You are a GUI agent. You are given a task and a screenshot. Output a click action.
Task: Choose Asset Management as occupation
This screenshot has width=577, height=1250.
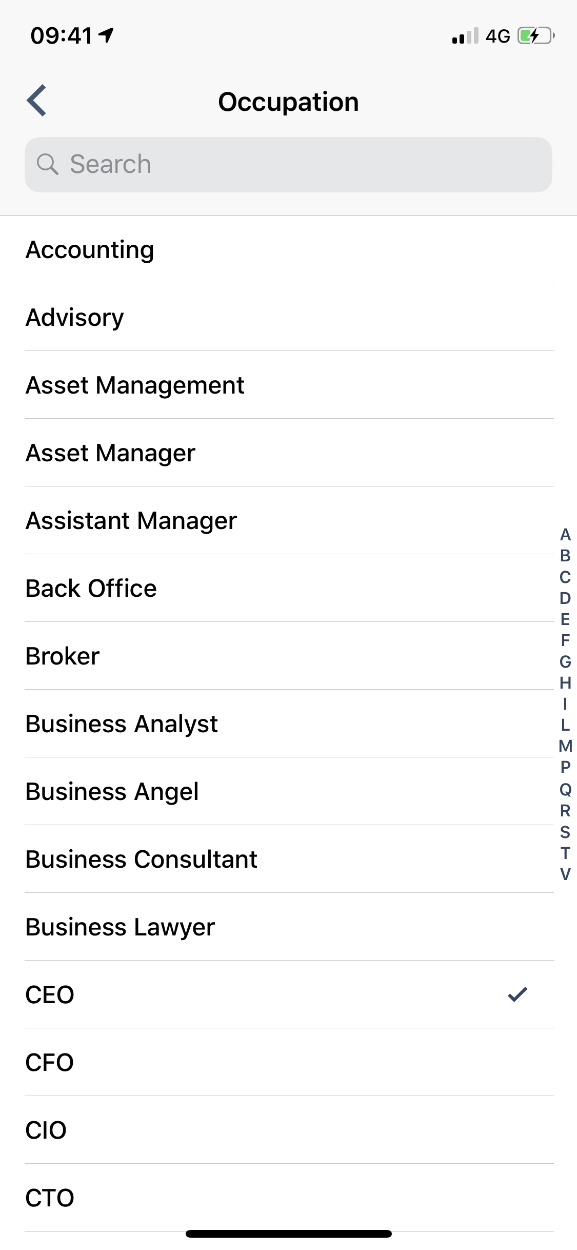(135, 385)
